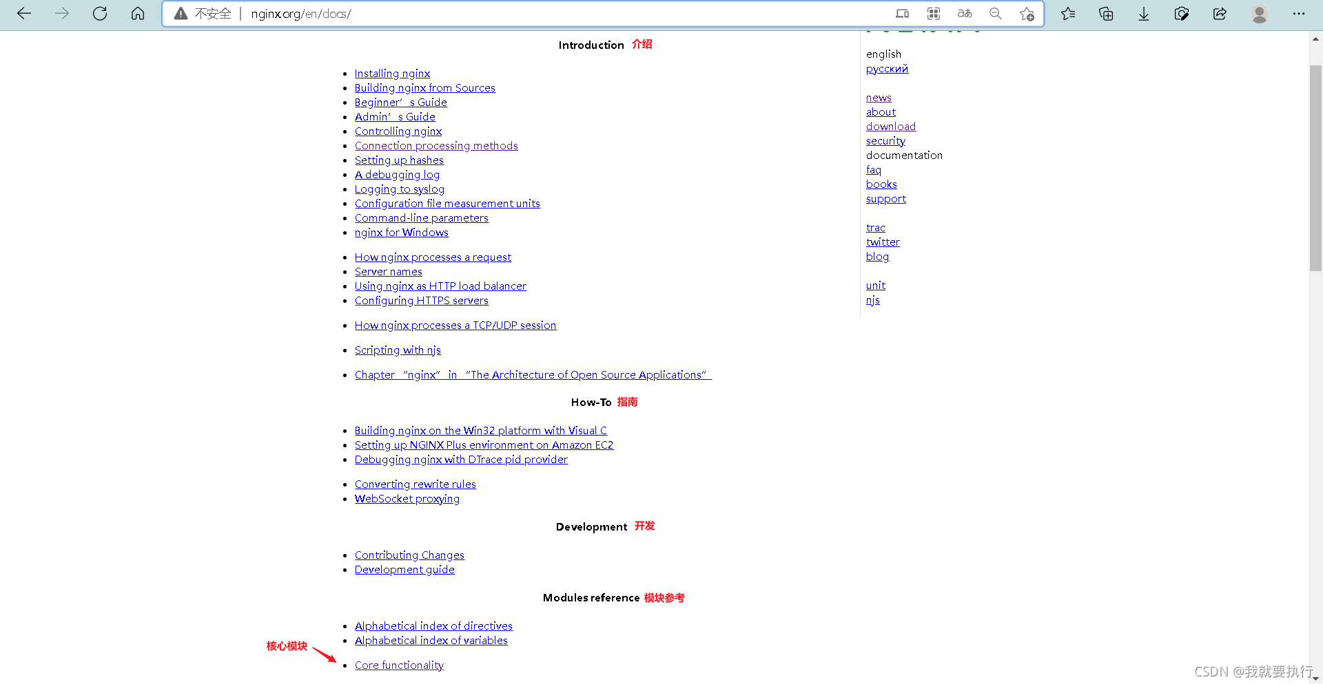The image size is (1323, 684).
Task: Open Debugging nginx with DTrace pid provider
Action: pyautogui.click(x=461, y=460)
